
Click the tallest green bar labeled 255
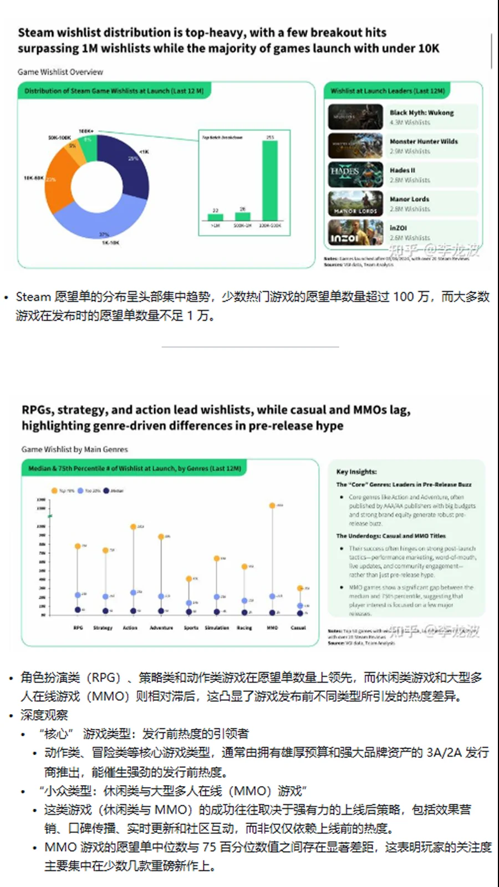pos(270,181)
